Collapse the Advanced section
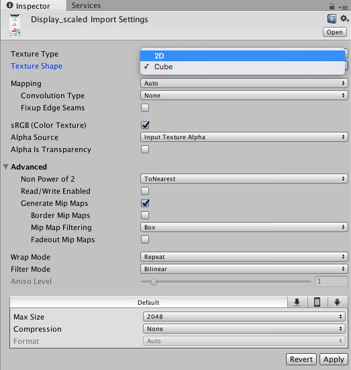351x370 pixels. 6,167
